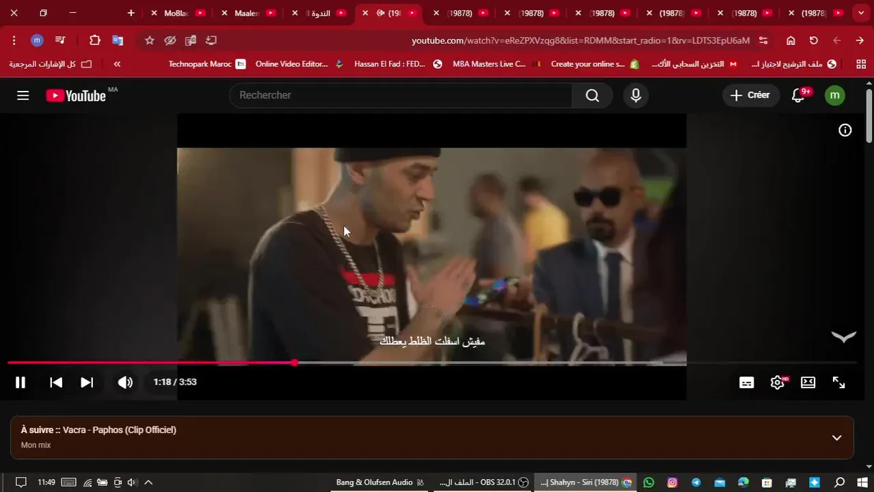Open the YouTube guide hamburger menu
The image size is (874, 492).
pos(23,96)
